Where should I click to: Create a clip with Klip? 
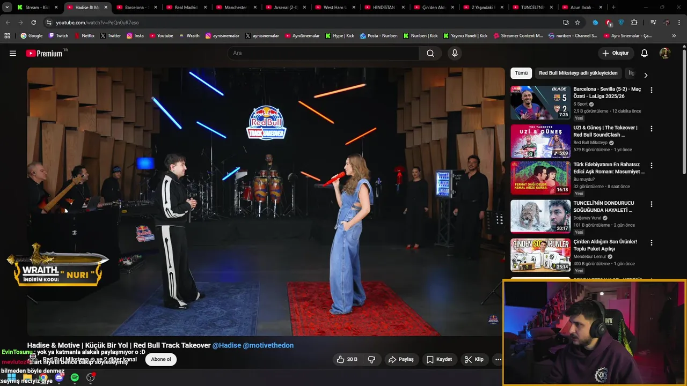pos(474,359)
